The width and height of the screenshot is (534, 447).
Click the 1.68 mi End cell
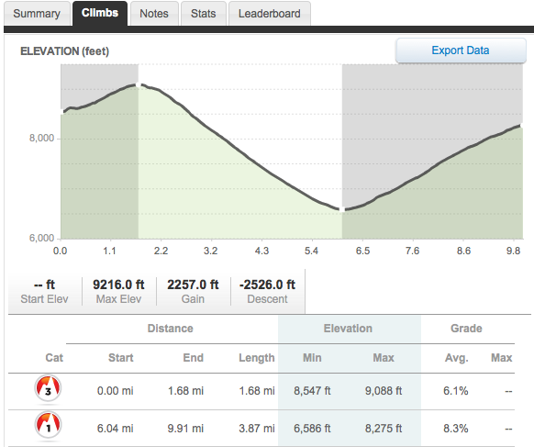point(185,391)
